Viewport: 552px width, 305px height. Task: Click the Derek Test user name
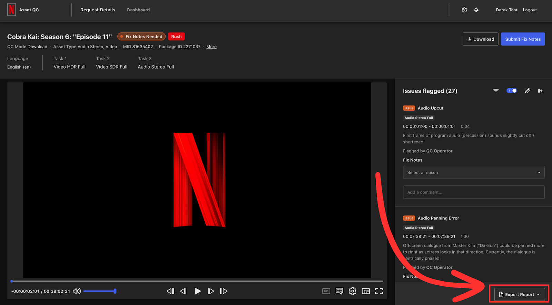click(x=506, y=10)
